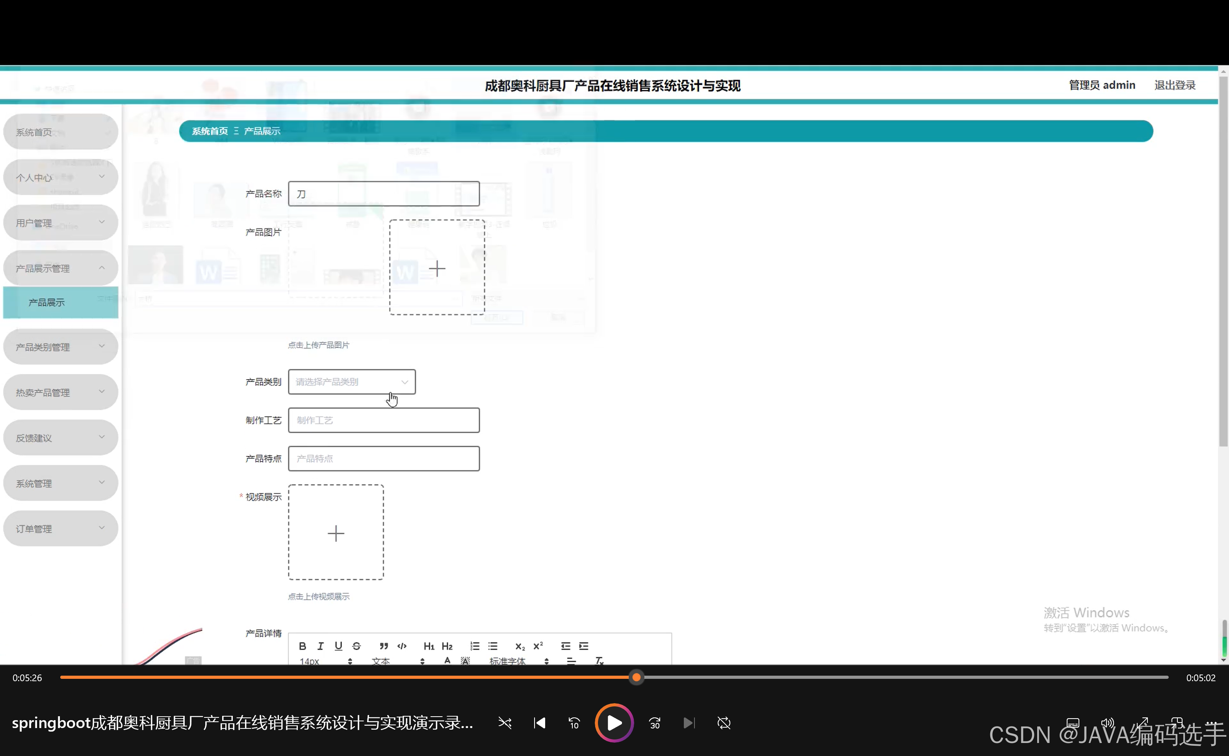Apply italic formatting in the editor
This screenshot has height=756, width=1229.
click(x=321, y=646)
